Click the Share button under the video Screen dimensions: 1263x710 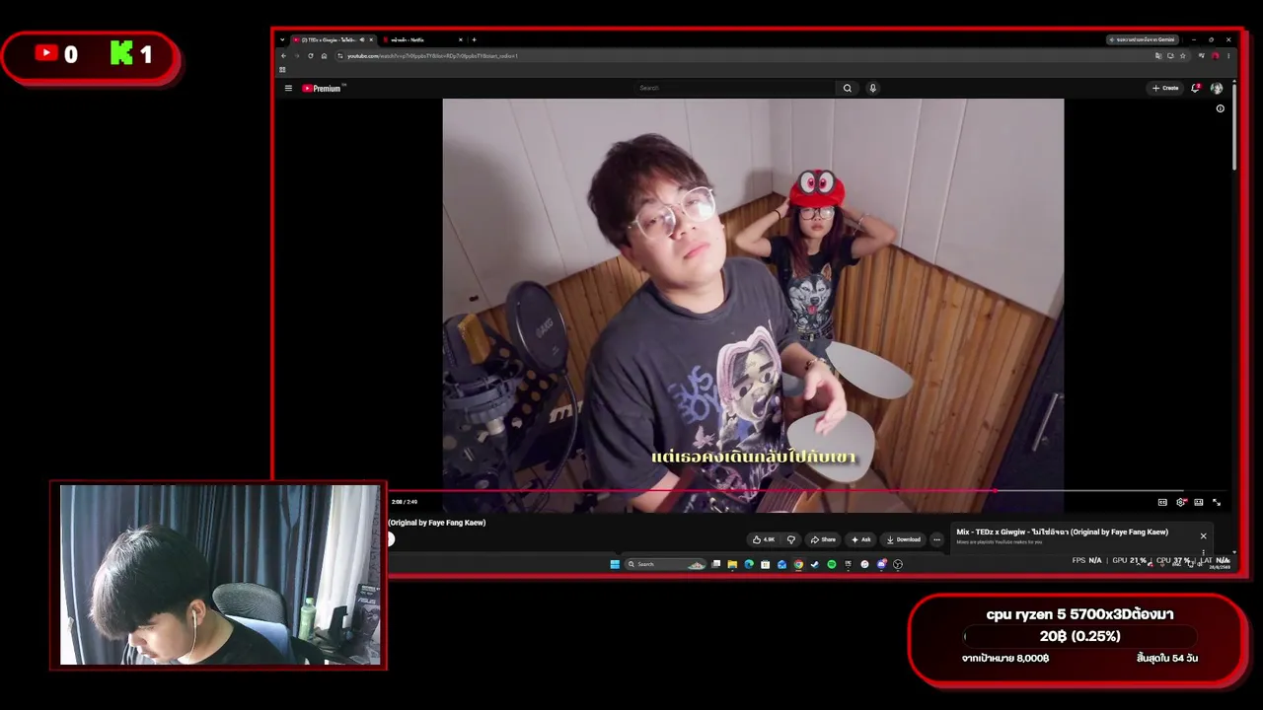[x=823, y=539]
